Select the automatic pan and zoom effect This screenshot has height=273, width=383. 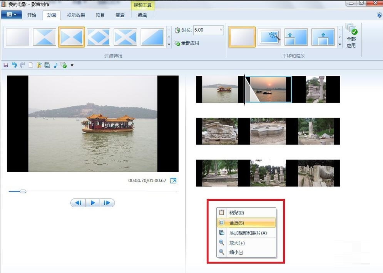click(x=269, y=37)
